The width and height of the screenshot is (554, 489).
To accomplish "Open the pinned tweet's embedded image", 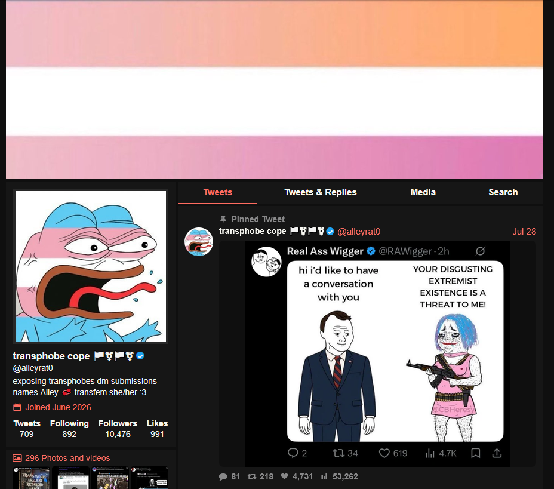I will (377, 353).
